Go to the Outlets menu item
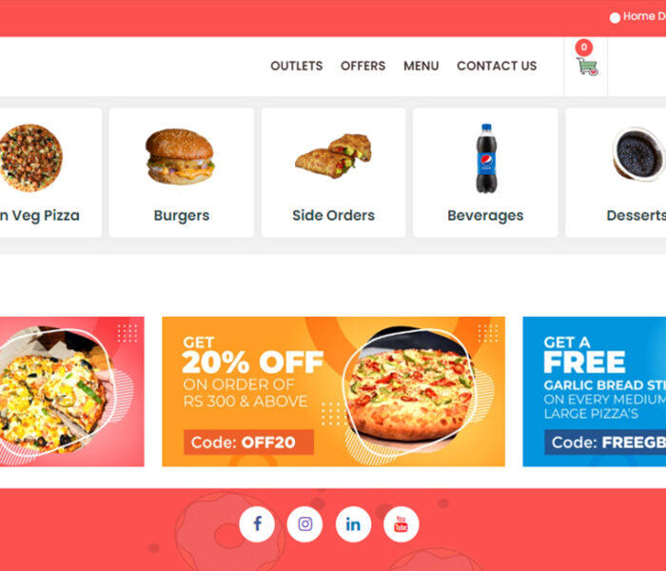666x571 pixels. click(297, 66)
